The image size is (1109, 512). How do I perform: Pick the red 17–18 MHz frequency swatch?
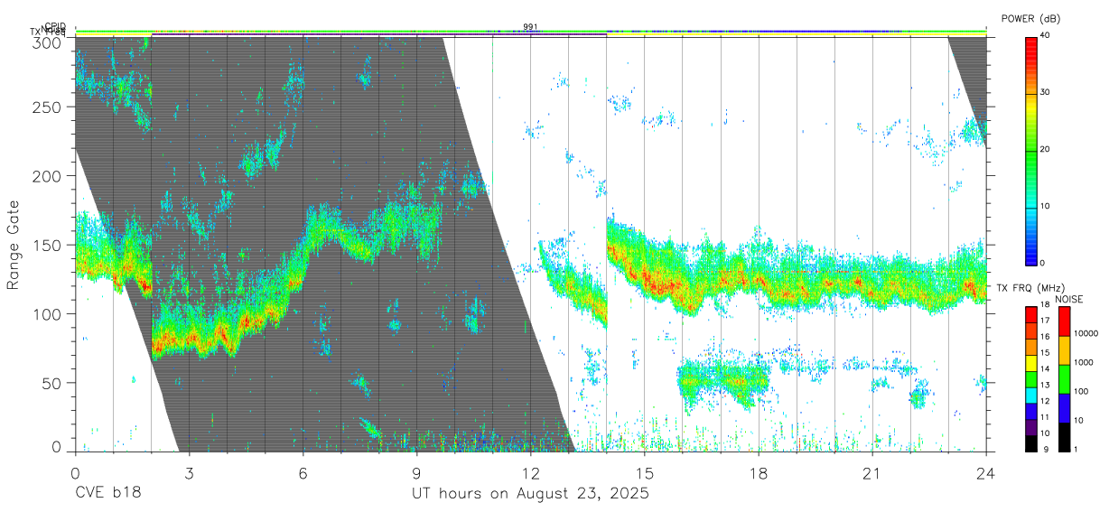click(1030, 313)
